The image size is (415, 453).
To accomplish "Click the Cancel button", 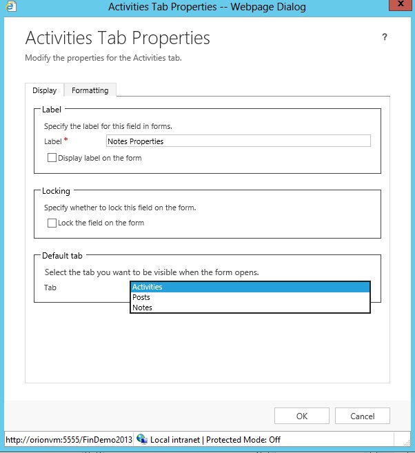I will (x=362, y=416).
